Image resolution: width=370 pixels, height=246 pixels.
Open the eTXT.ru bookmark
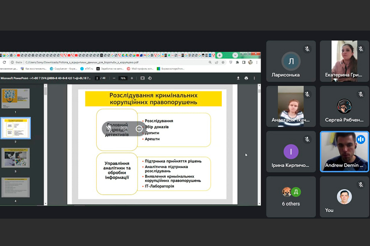coord(87,69)
